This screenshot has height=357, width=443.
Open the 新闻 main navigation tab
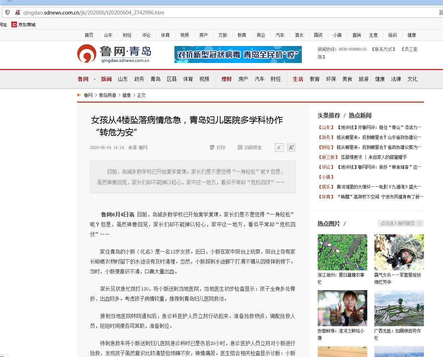106,79
